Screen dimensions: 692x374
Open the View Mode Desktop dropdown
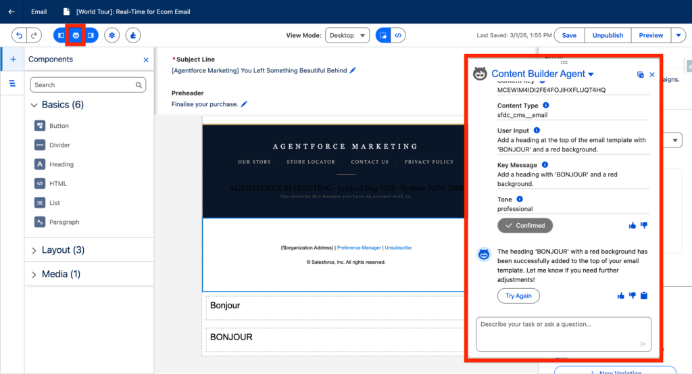coord(347,35)
